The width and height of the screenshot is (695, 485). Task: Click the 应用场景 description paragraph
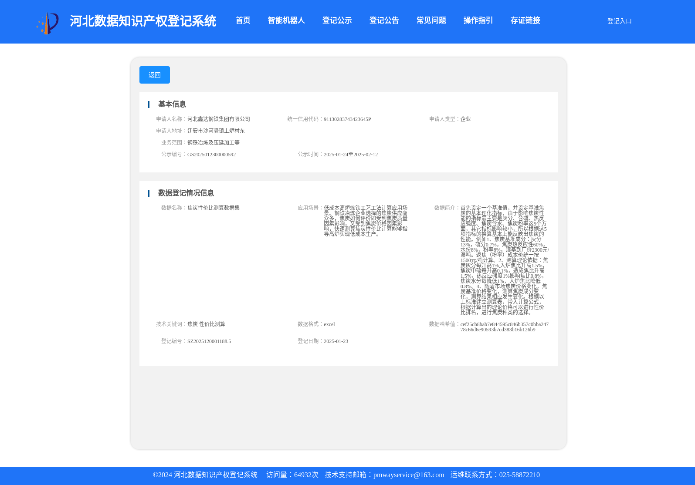(x=366, y=221)
